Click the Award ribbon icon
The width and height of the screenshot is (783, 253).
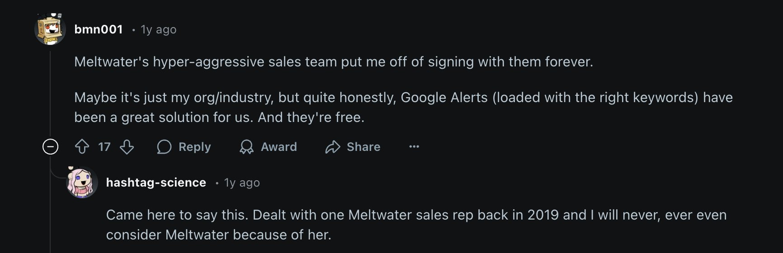click(x=246, y=147)
